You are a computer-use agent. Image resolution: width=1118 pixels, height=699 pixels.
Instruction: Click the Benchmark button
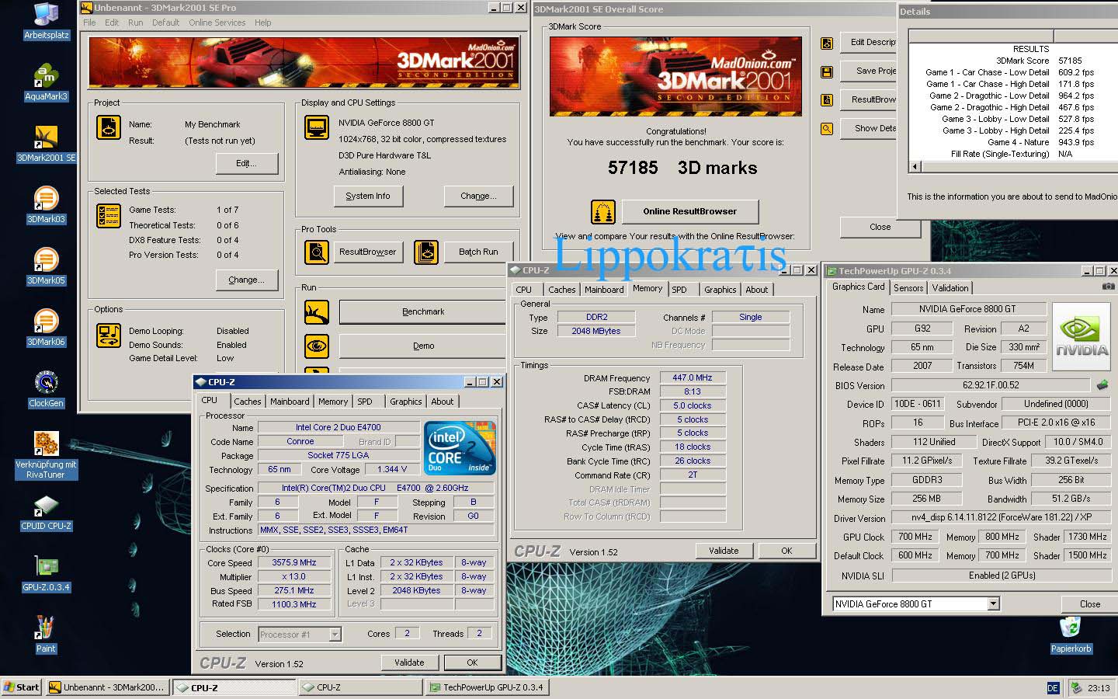(423, 311)
